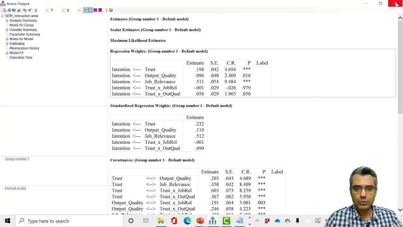403x227 pixels.
Task: Open File Explorer from taskbar
Action: tap(161, 221)
